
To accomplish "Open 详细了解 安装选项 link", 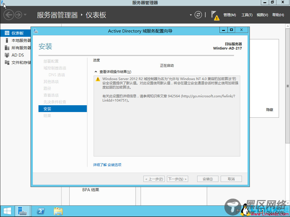I will tap(107, 165).
